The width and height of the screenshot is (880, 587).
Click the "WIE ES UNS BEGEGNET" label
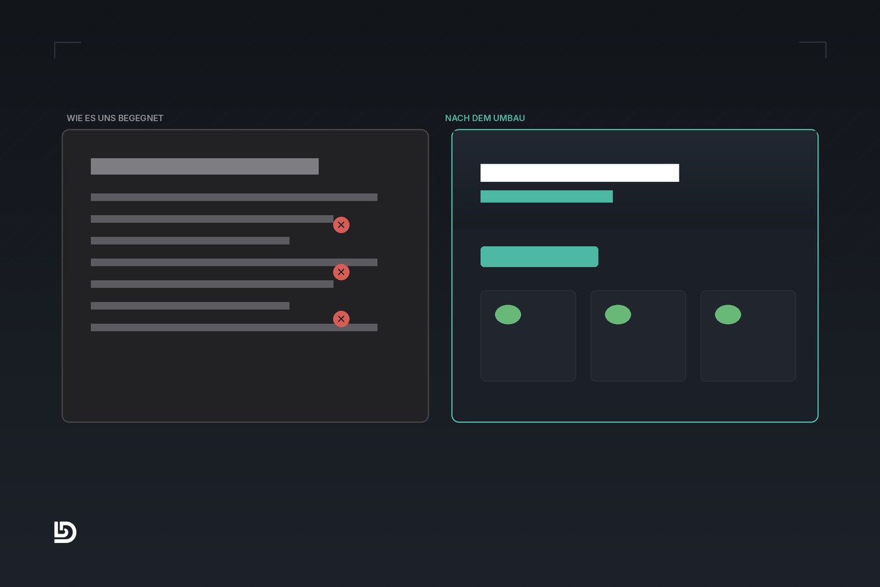click(x=115, y=118)
